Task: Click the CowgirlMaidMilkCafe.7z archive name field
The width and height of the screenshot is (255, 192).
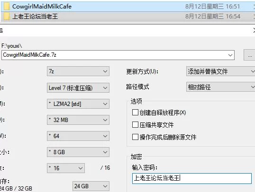Action: tap(118, 55)
